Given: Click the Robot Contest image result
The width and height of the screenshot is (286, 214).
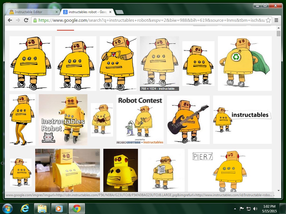Looking at the screenshot, I should 140,120.
